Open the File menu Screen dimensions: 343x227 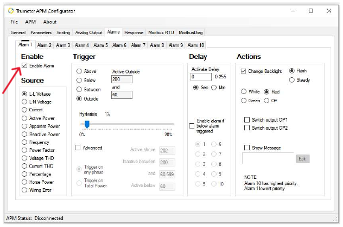14,22
